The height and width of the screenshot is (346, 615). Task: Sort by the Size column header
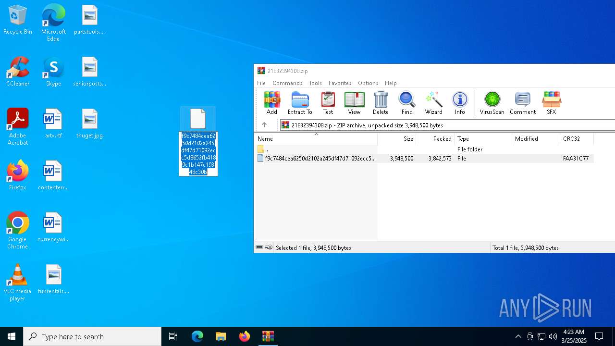[x=397, y=139]
